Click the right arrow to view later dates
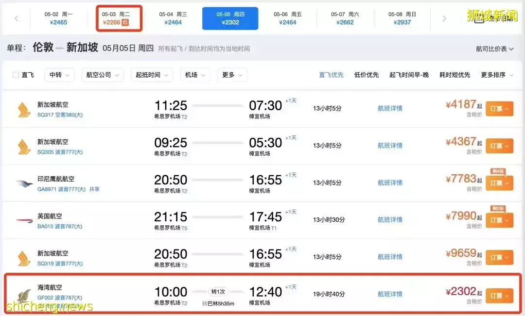Screen dimensions: 525x316 [x=444, y=18]
